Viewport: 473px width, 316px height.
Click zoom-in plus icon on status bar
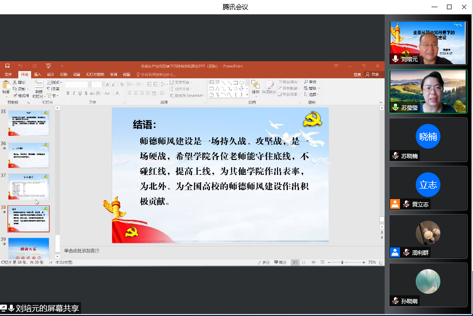pyautogui.click(x=364, y=262)
